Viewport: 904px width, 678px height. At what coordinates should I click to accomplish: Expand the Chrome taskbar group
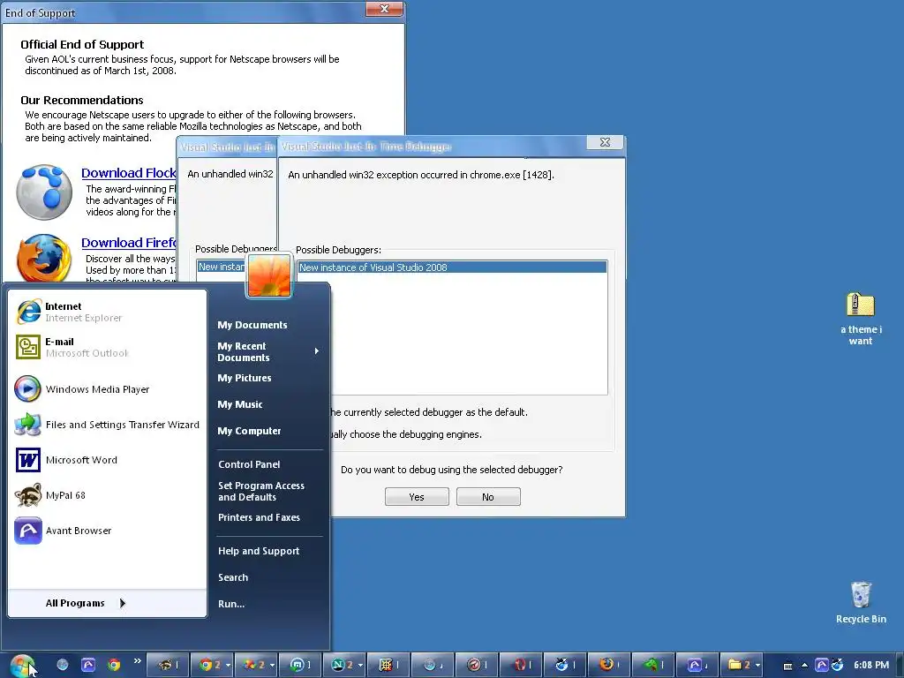click(228, 666)
